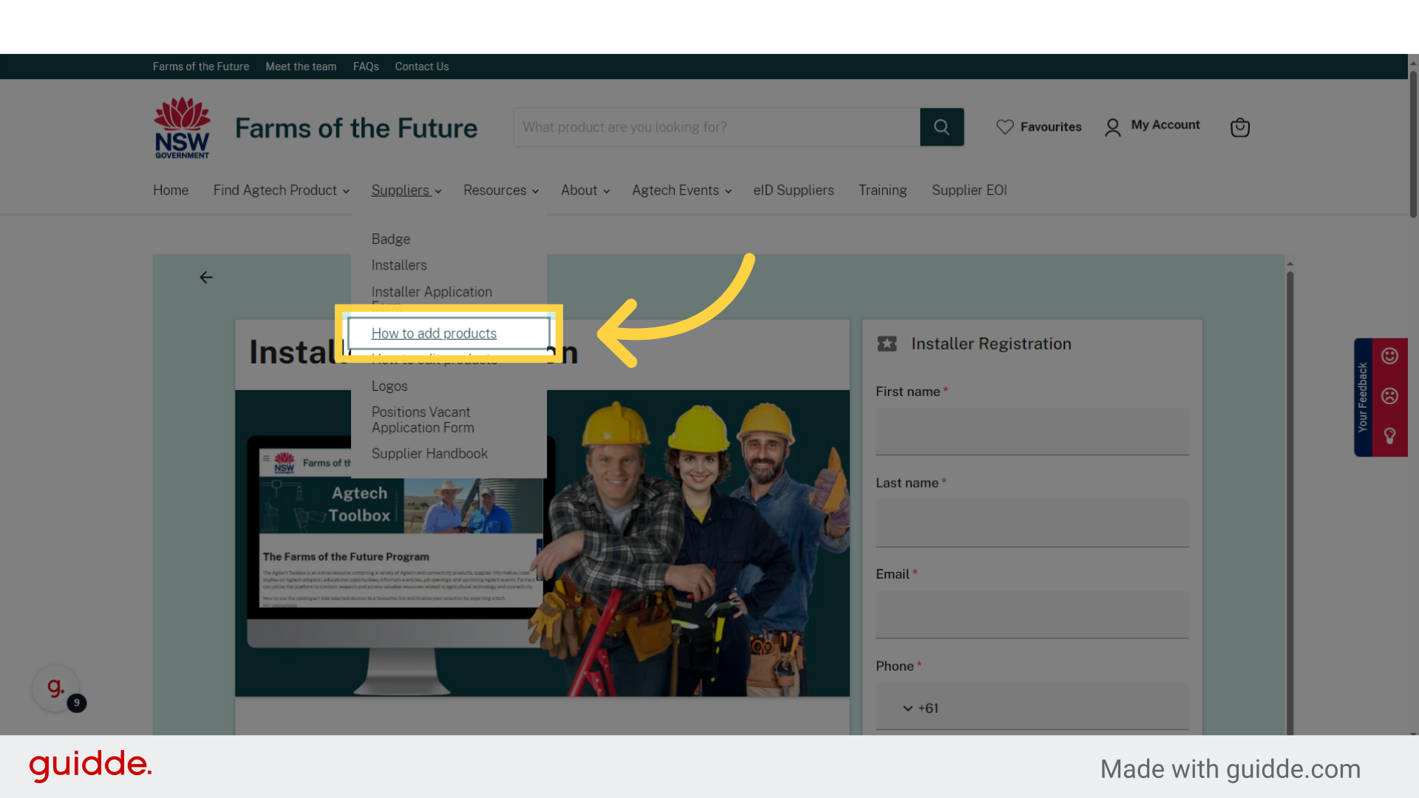Click the search magnifier button
The image size is (1419, 798).
coord(942,127)
